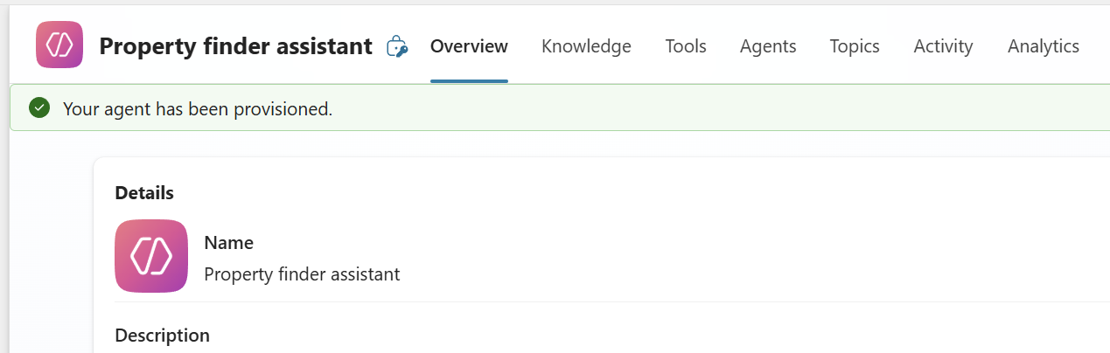This screenshot has height=353, width=1110.
Task: Select the agent name value under Name
Action: click(x=302, y=274)
